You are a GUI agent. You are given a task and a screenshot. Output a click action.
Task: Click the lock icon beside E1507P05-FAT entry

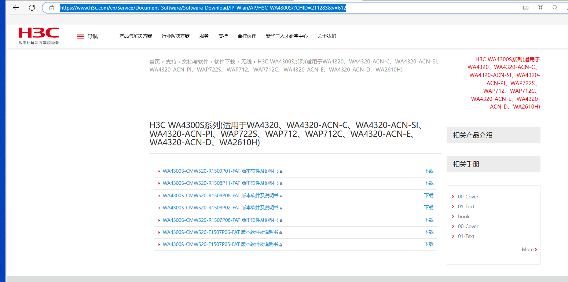(281, 245)
